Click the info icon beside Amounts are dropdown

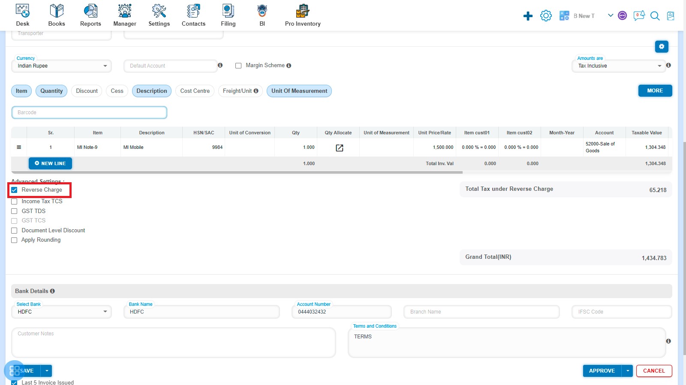(x=668, y=65)
